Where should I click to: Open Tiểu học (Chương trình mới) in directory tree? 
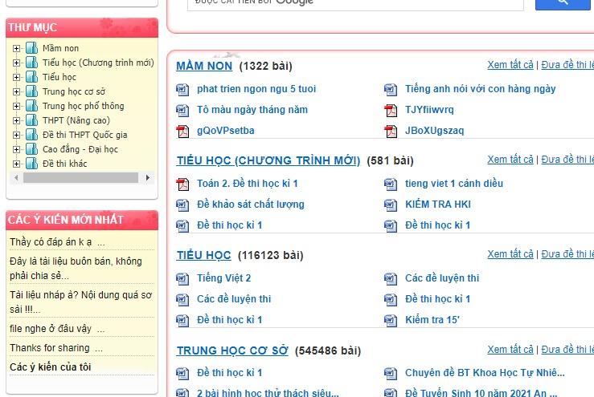click(x=98, y=63)
